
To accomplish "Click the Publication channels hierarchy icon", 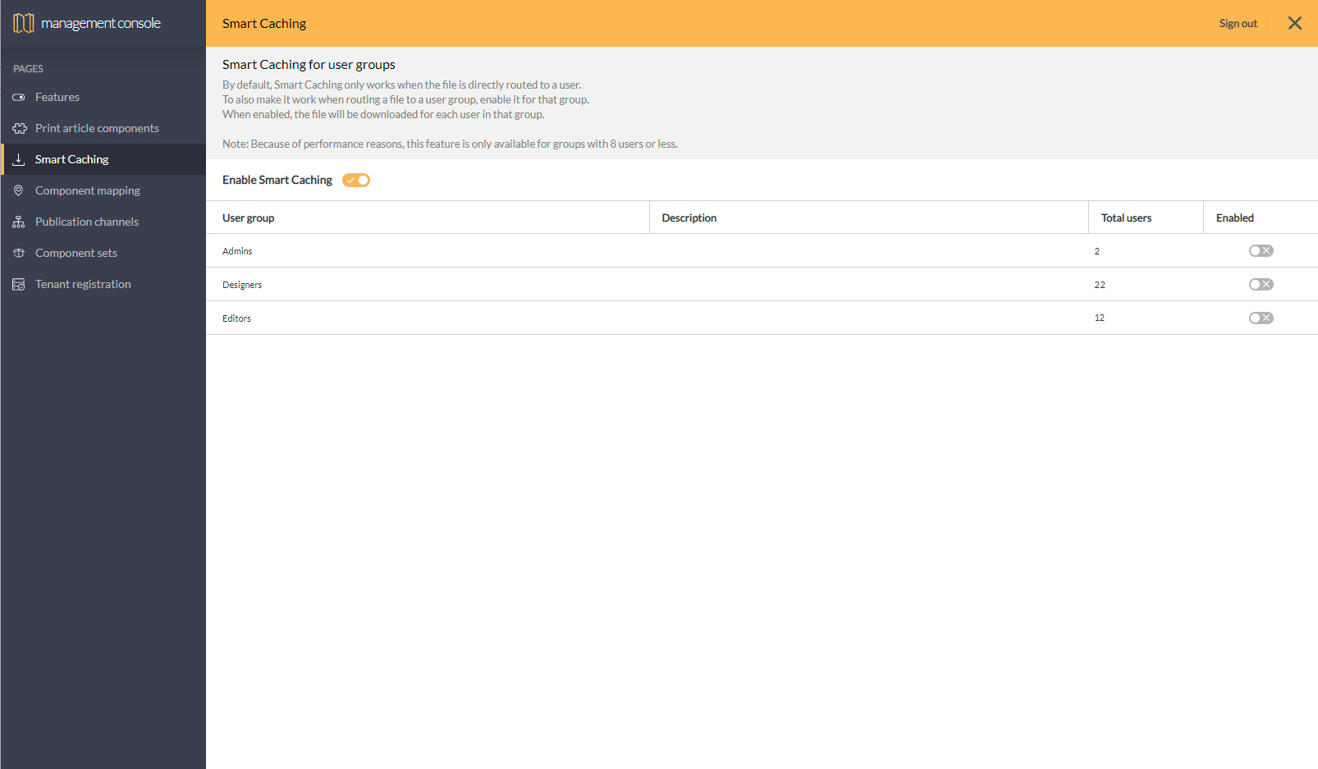I will pyautogui.click(x=19, y=222).
